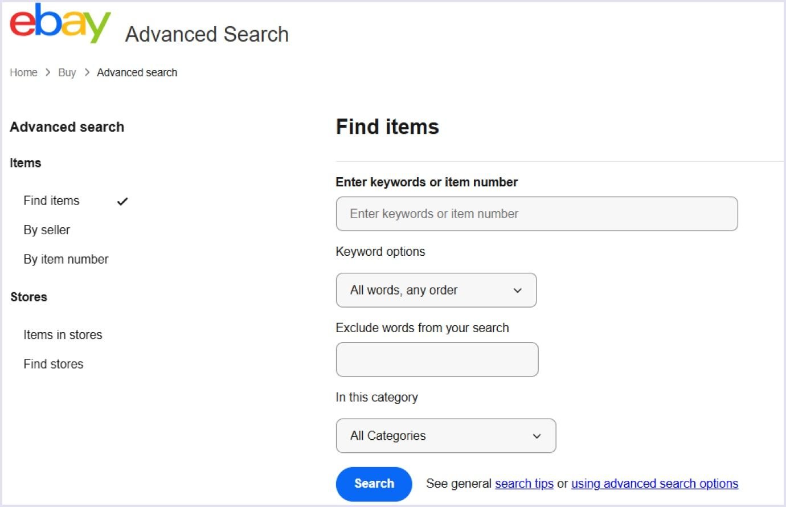The image size is (786, 507).
Task: Switch to By seller search
Action: tap(46, 230)
